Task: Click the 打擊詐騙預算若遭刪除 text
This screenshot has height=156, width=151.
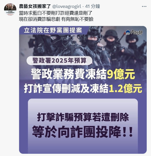Action: 83,117
